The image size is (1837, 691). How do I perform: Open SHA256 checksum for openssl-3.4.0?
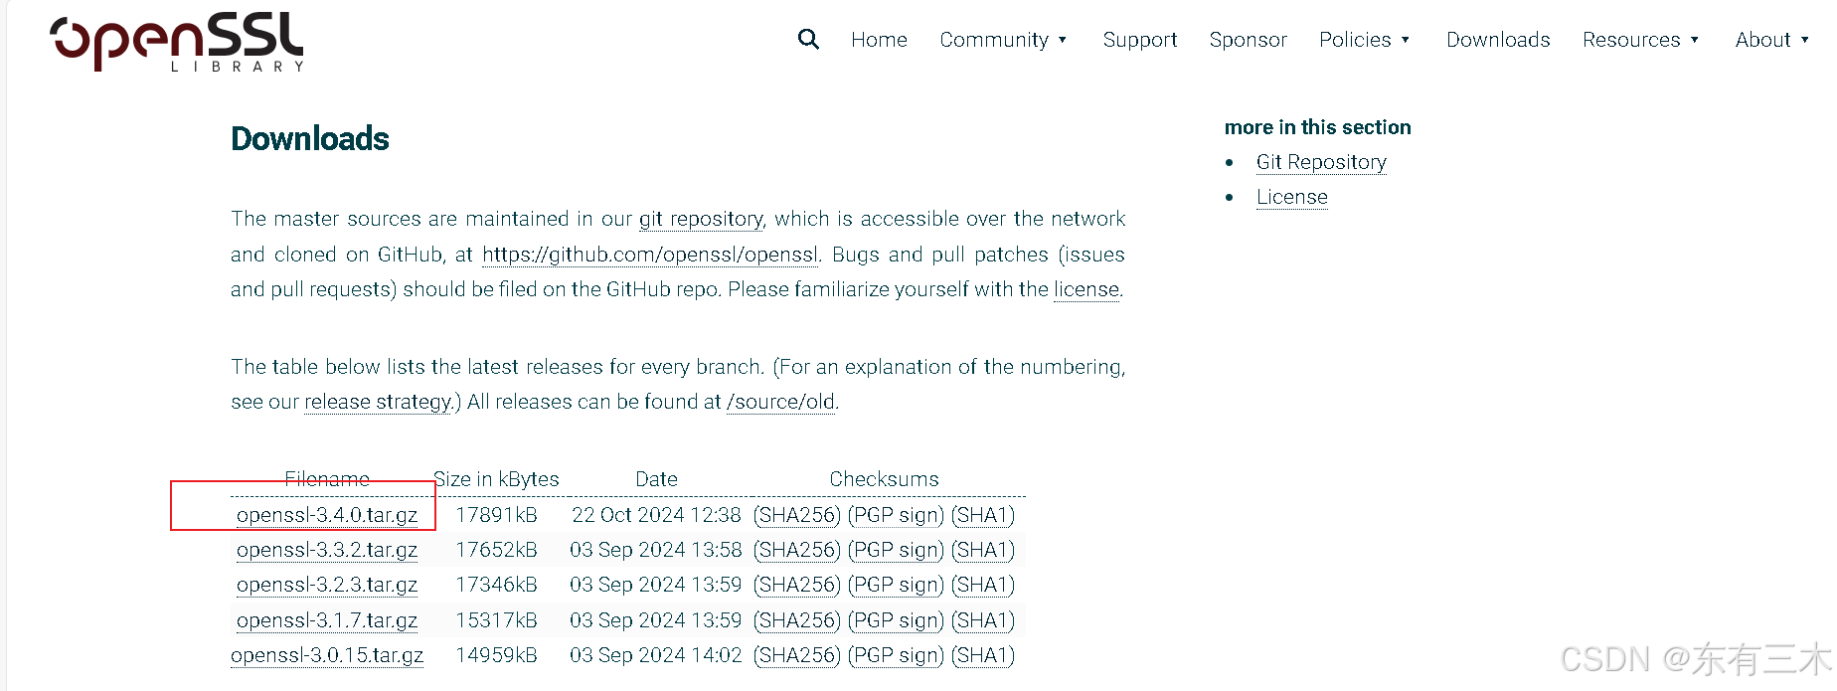(x=797, y=515)
